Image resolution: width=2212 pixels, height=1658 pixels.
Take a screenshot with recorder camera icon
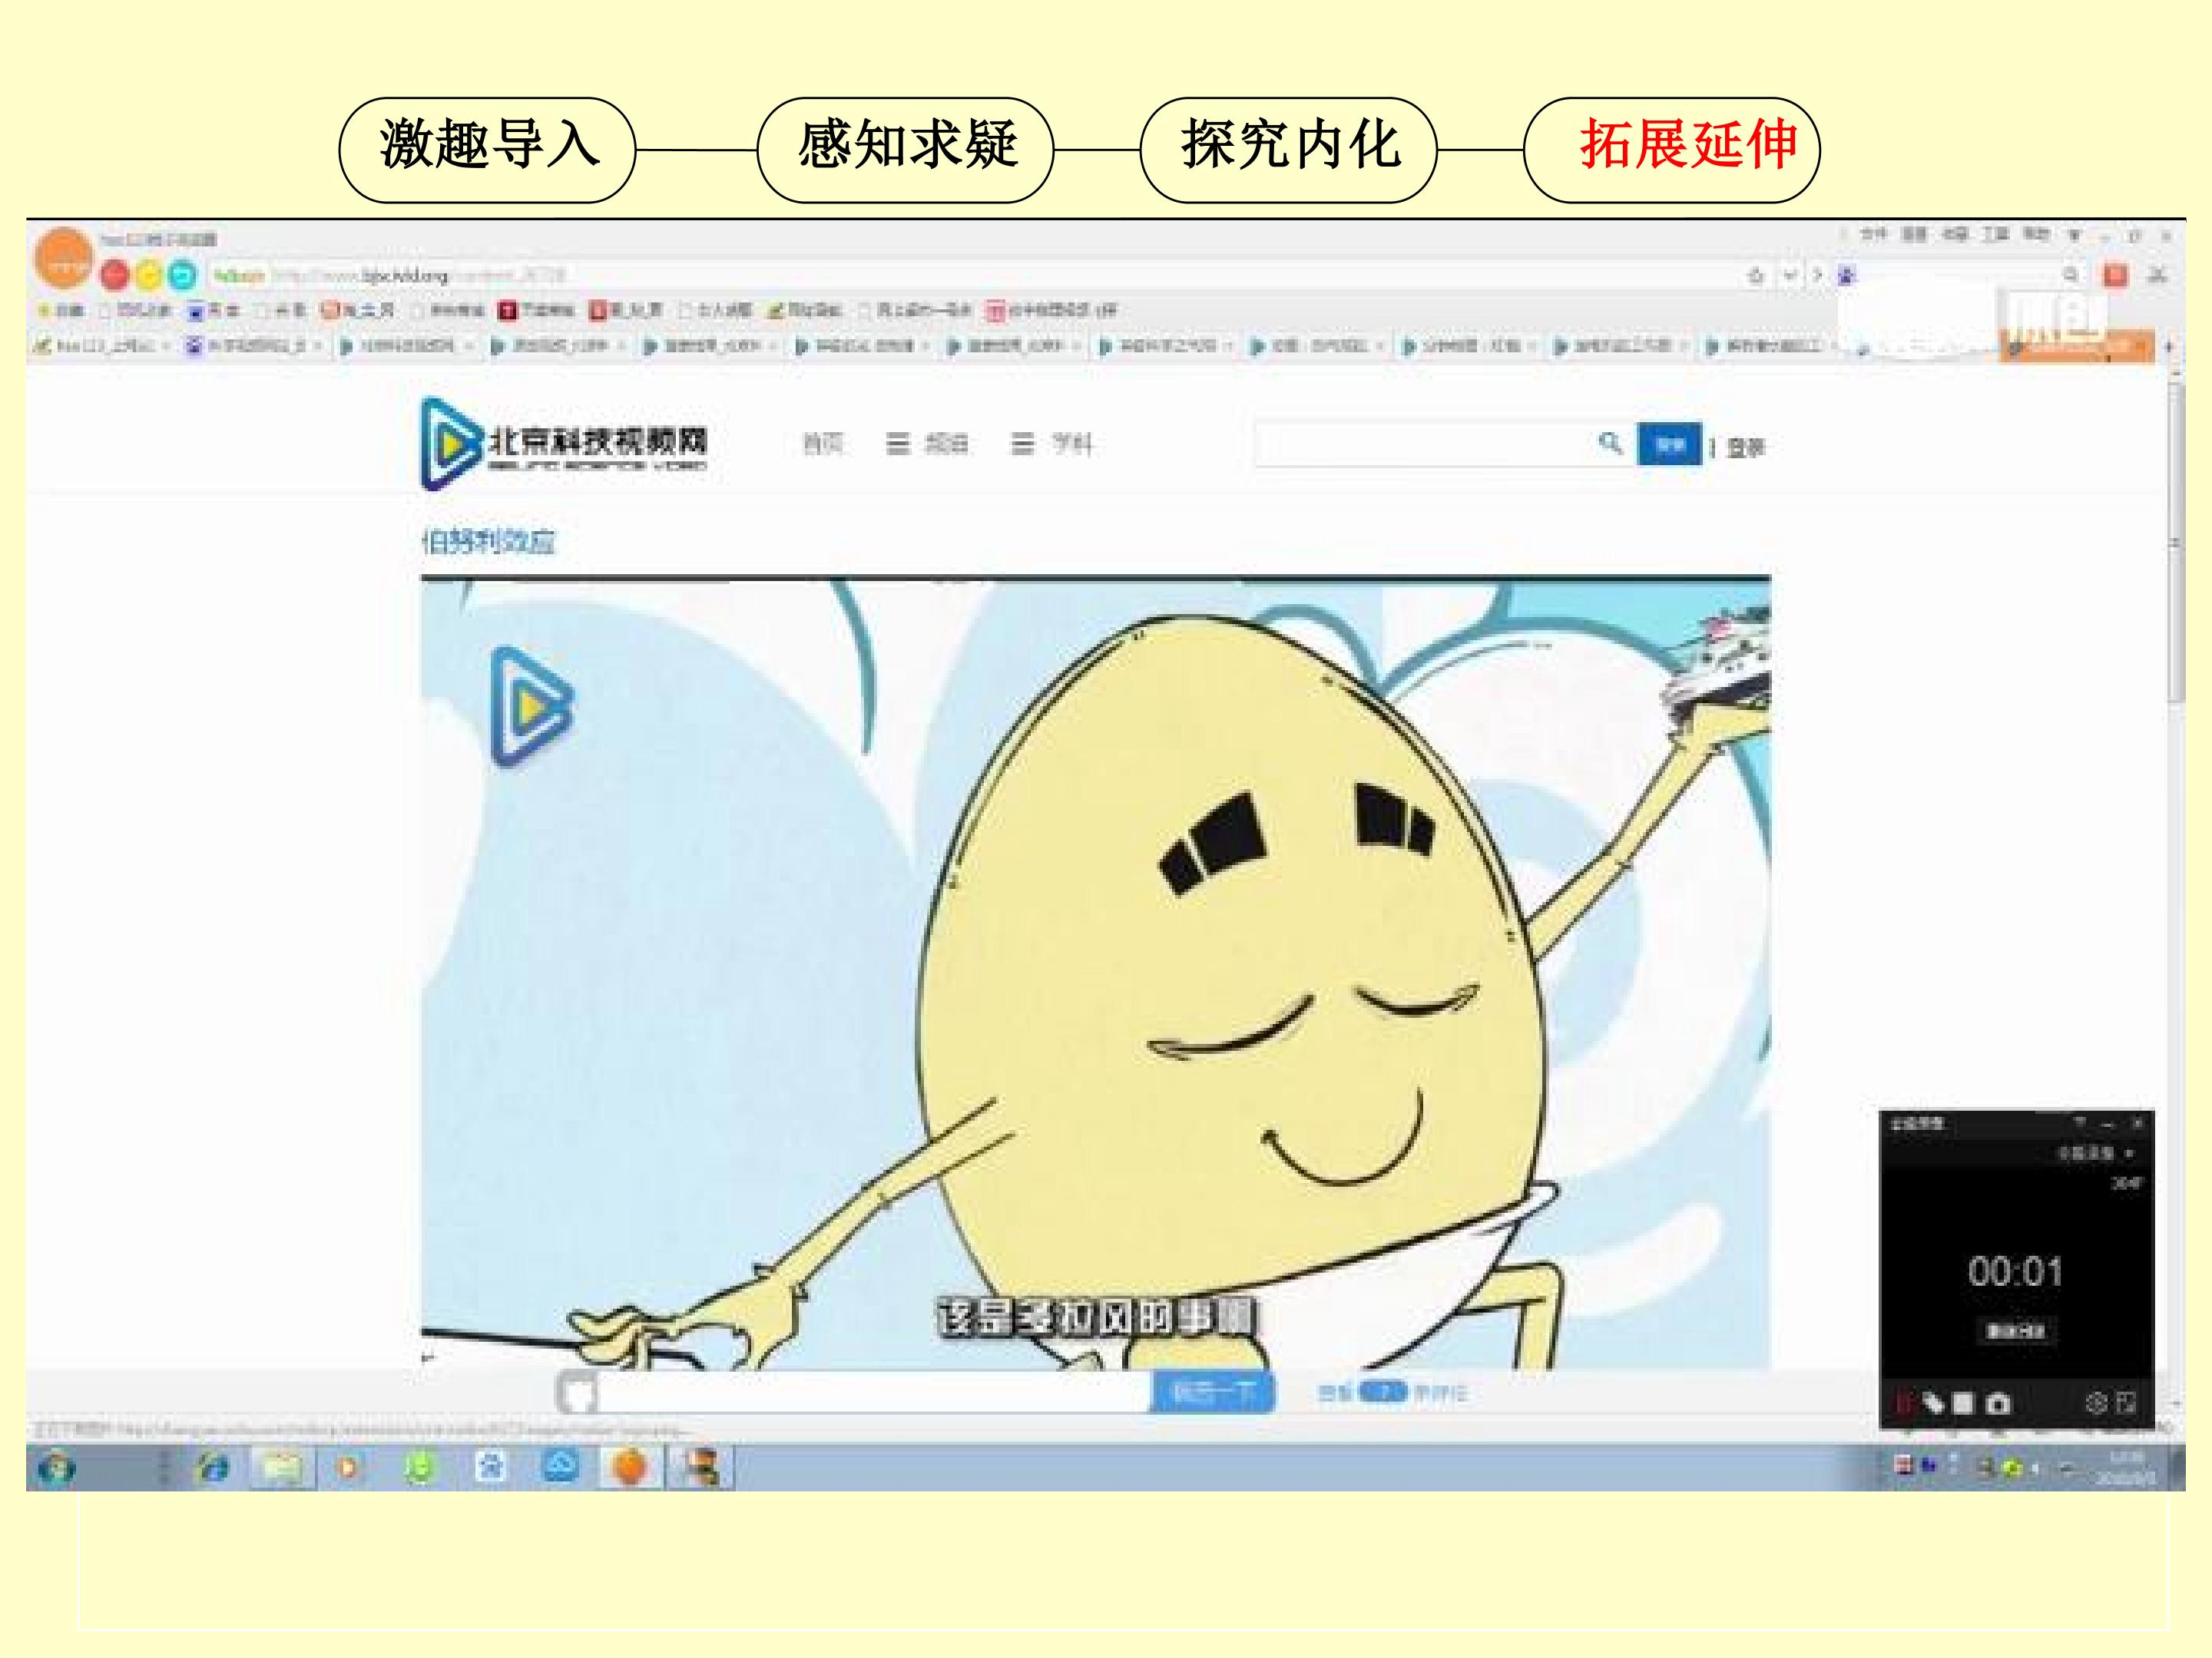point(1998,1403)
